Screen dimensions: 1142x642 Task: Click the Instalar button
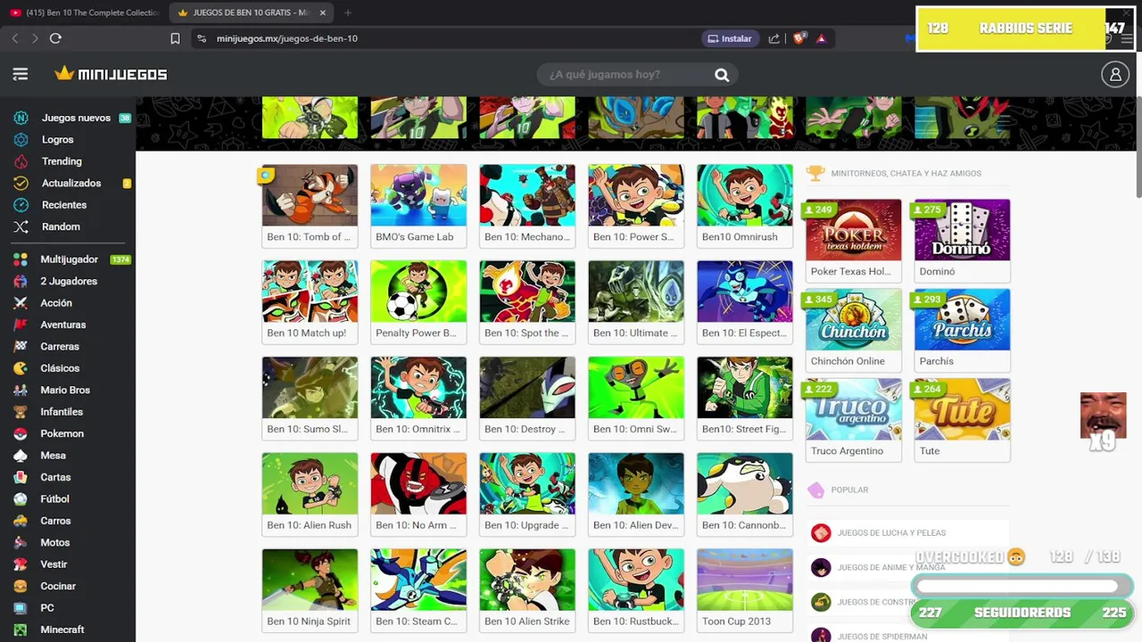[730, 38]
